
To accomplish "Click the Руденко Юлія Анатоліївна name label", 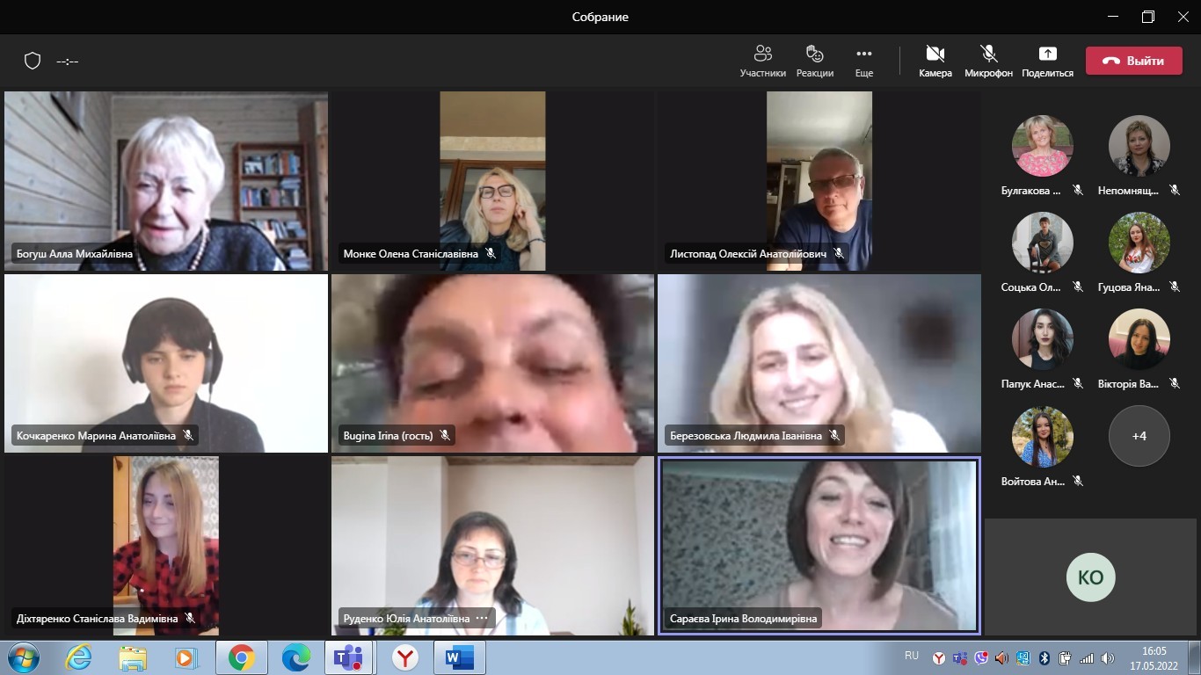I will (x=406, y=618).
